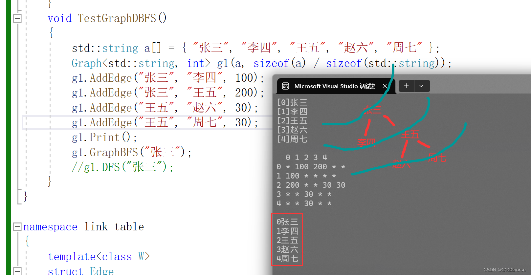Click BFS output line '1李四'
Viewport: 531px width, 275px height.
pos(287,231)
